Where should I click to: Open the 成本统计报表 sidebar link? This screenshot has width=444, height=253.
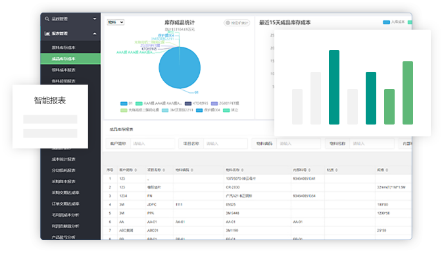pyautogui.click(x=63, y=159)
